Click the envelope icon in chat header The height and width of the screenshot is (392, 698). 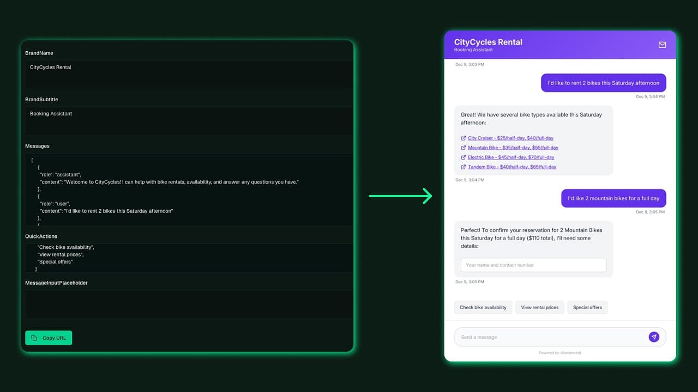(662, 45)
